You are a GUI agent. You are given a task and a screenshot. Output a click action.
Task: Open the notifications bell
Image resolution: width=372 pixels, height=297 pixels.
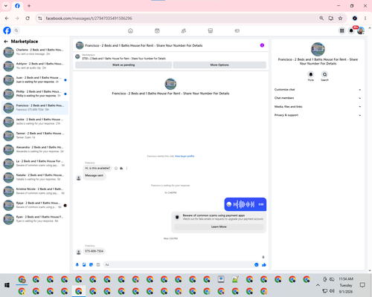[x=351, y=30]
